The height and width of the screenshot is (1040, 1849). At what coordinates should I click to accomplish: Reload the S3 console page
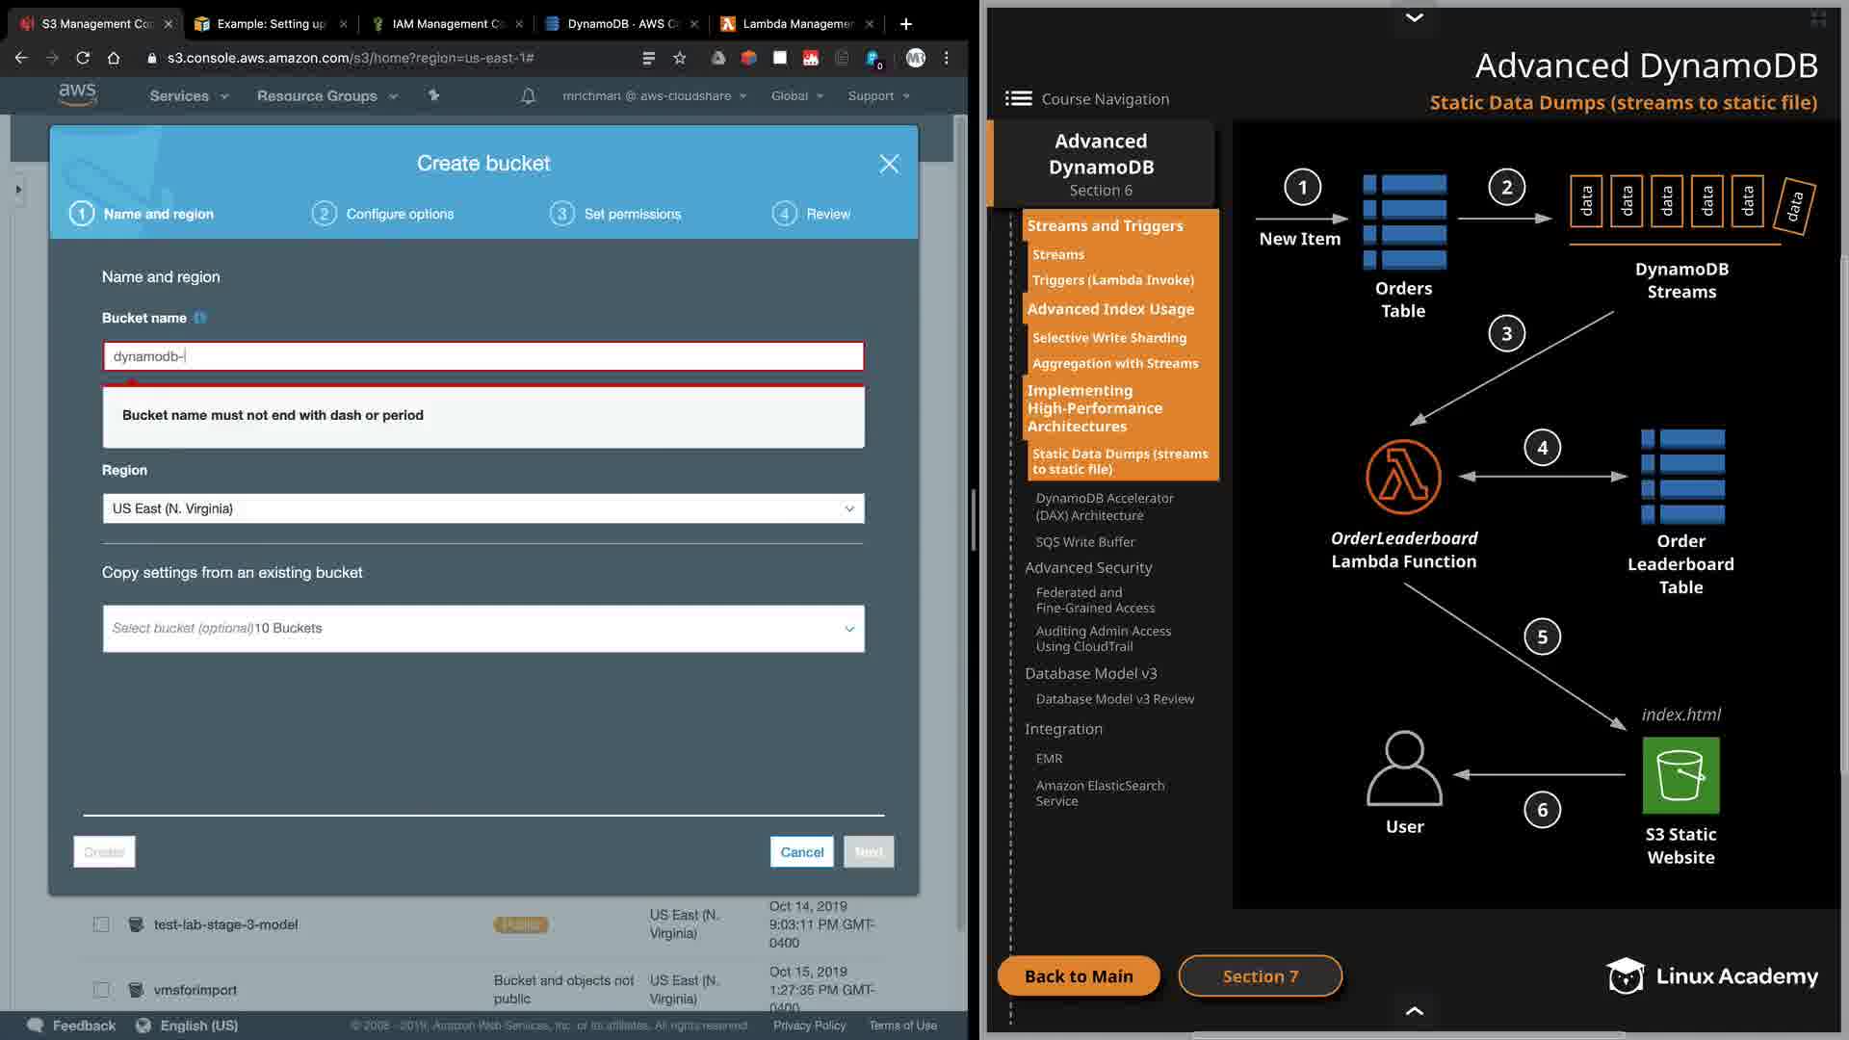pyautogui.click(x=83, y=58)
